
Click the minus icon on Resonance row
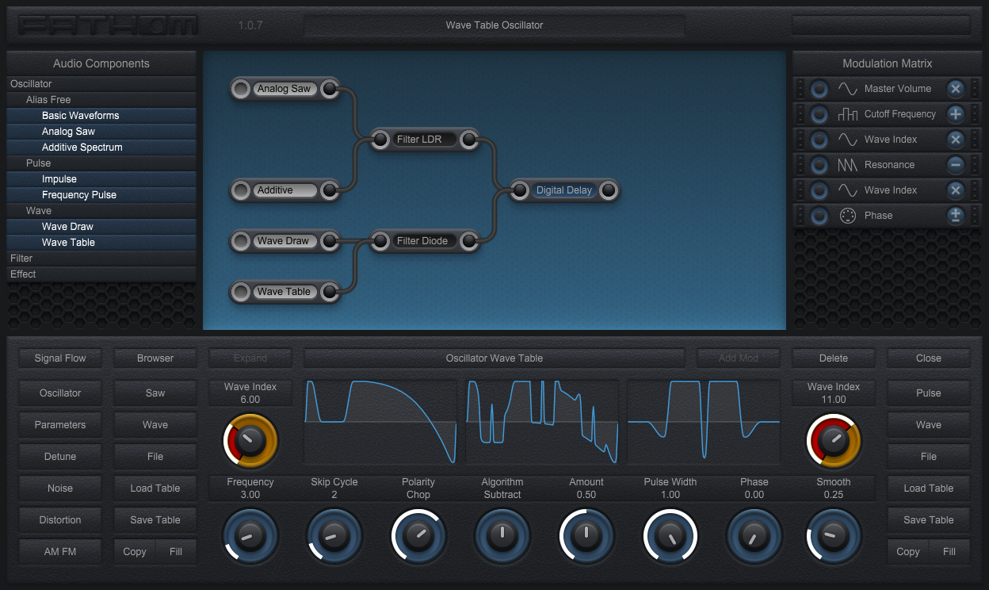[956, 165]
